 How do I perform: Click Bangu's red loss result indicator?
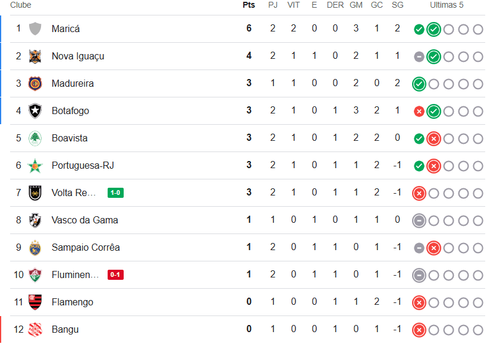pyautogui.click(x=419, y=330)
